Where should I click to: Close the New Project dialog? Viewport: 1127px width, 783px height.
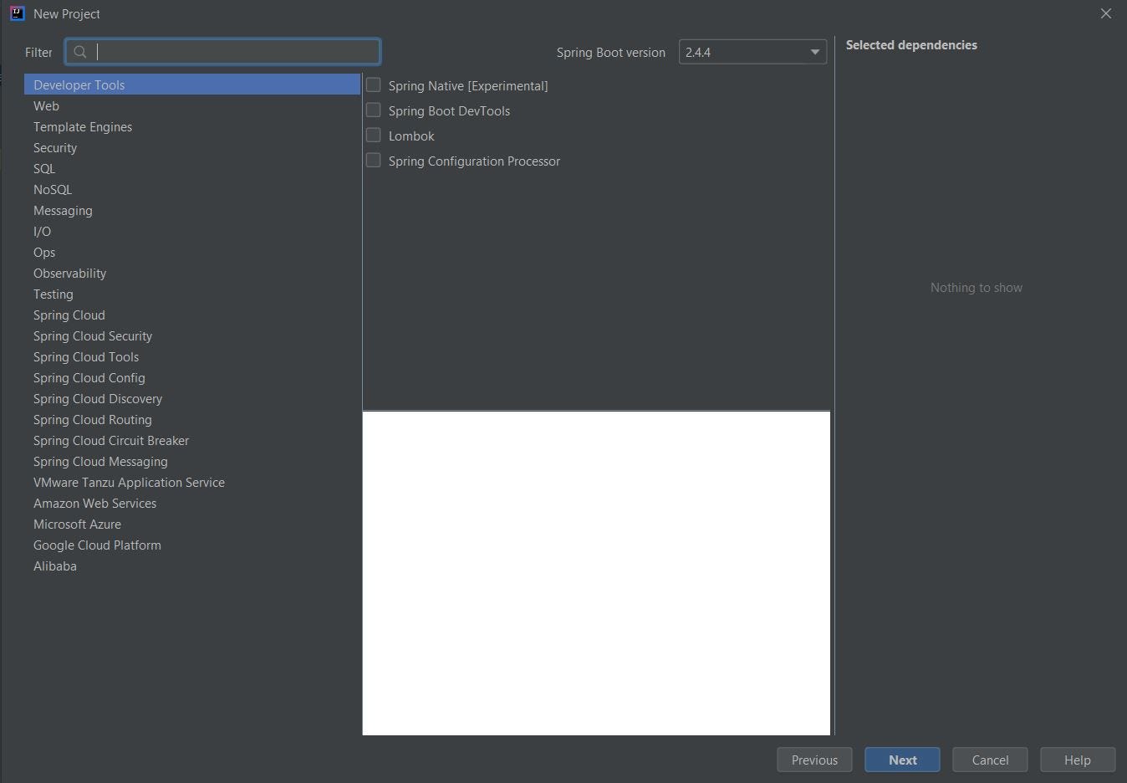(1105, 13)
